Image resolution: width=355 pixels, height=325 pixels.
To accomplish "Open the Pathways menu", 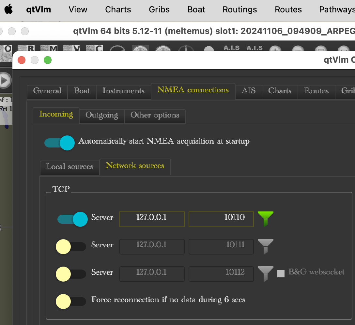I will pos(337,9).
